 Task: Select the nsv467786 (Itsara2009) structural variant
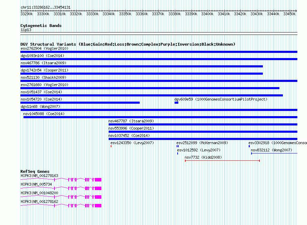click(141, 66)
